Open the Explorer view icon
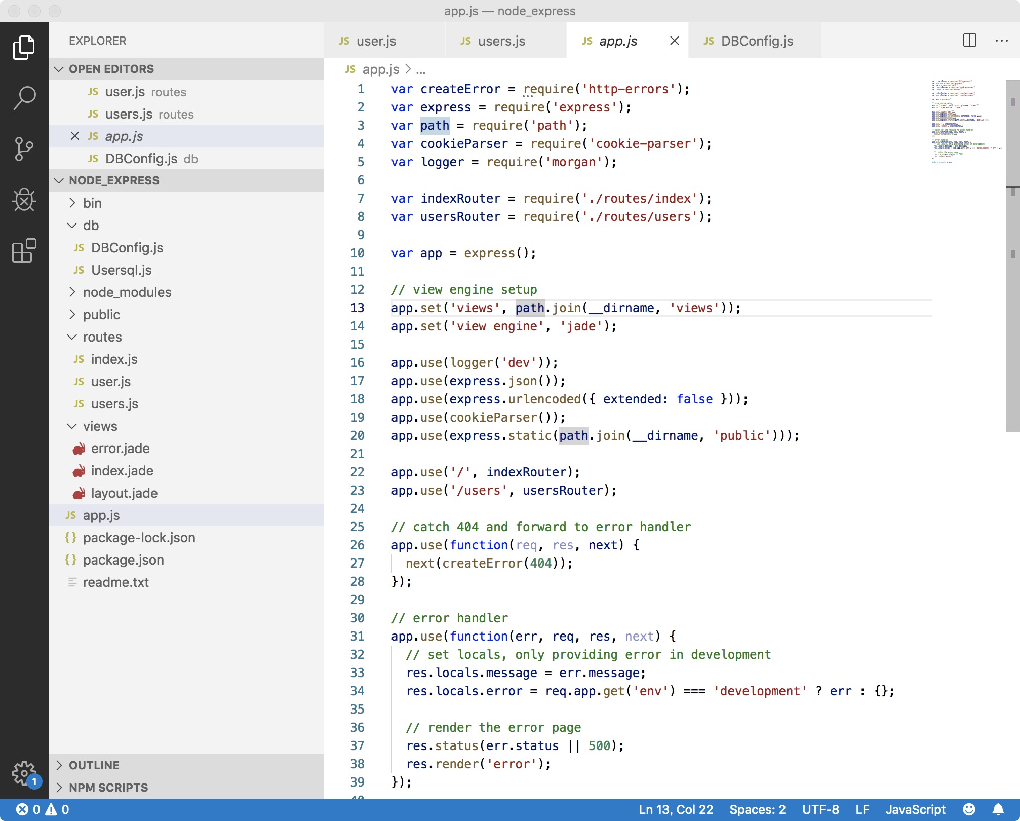1020x821 pixels. pyautogui.click(x=24, y=48)
